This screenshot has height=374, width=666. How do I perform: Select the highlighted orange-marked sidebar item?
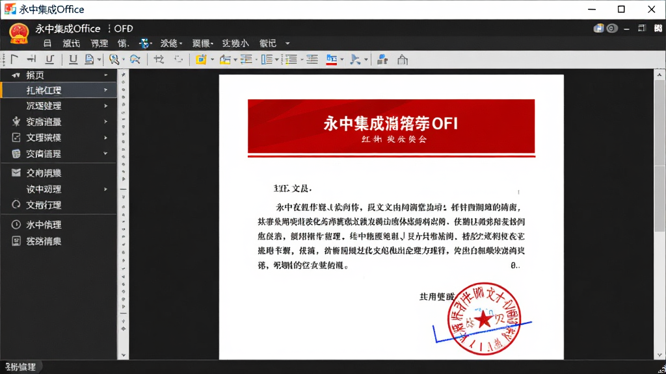(58, 90)
